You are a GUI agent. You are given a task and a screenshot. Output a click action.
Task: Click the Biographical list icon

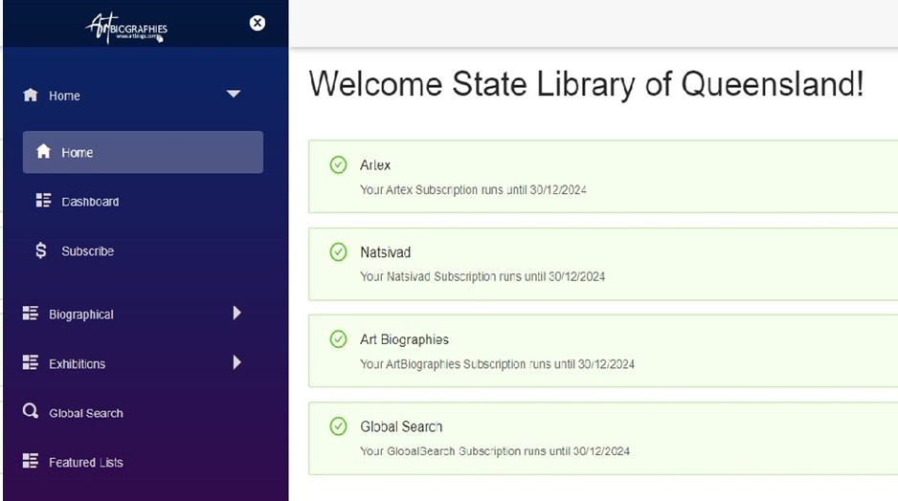[31, 313]
